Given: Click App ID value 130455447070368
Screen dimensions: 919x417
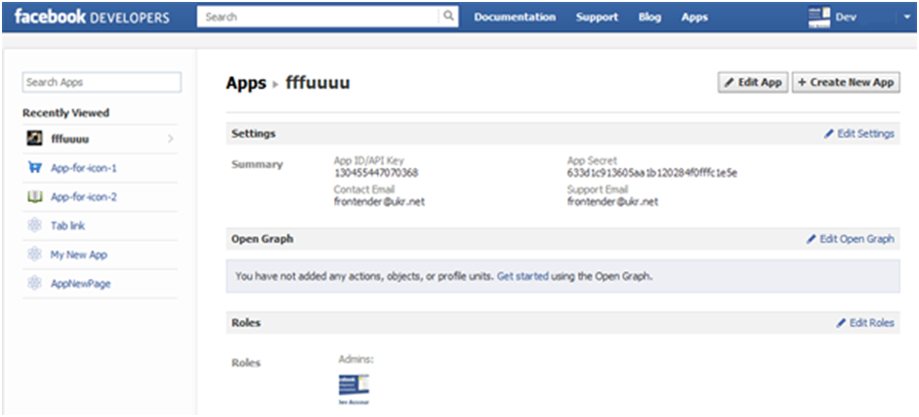Looking at the screenshot, I should pos(376,172).
